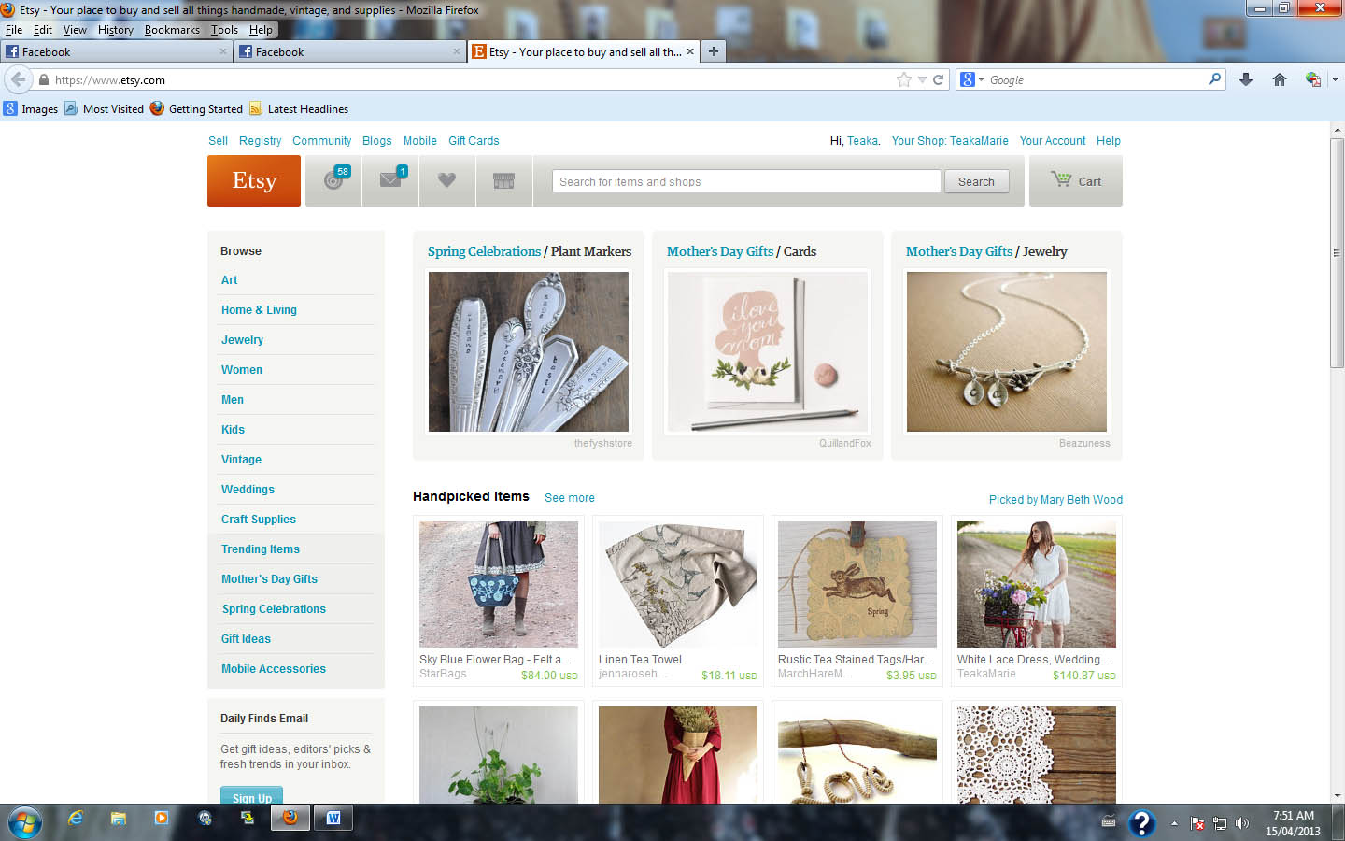The width and height of the screenshot is (1345, 841).
Task: Open White Lace Dress listing photo
Action: [1037, 584]
